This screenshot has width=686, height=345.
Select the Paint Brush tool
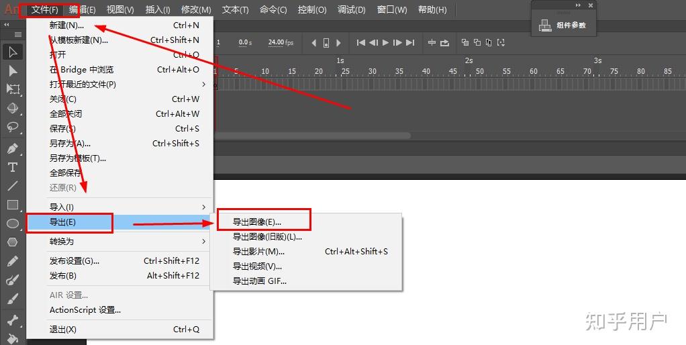coord(13,280)
